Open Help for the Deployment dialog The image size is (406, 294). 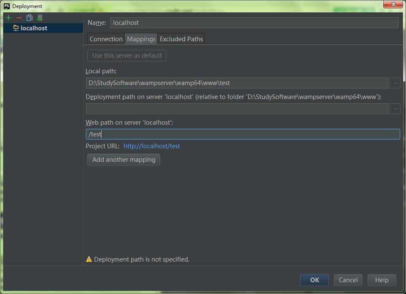382,280
